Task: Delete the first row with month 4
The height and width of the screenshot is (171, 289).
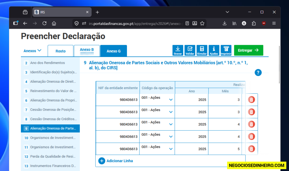Action: tap(251, 124)
